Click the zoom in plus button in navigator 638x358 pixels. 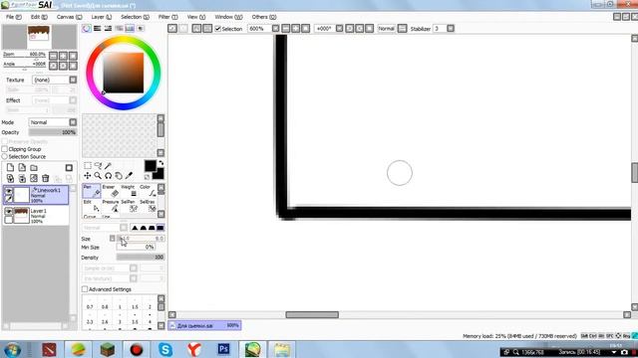pyautogui.click(x=63, y=56)
